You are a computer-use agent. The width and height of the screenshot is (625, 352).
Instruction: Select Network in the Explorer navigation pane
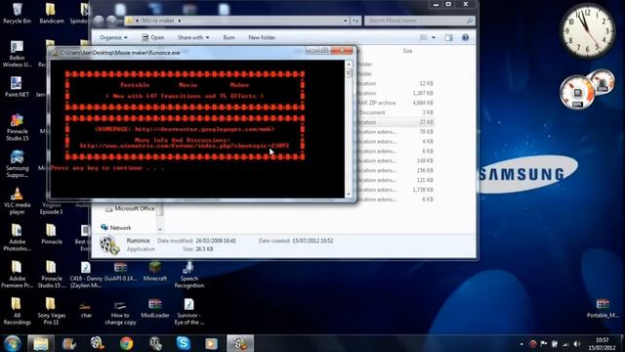point(120,228)
